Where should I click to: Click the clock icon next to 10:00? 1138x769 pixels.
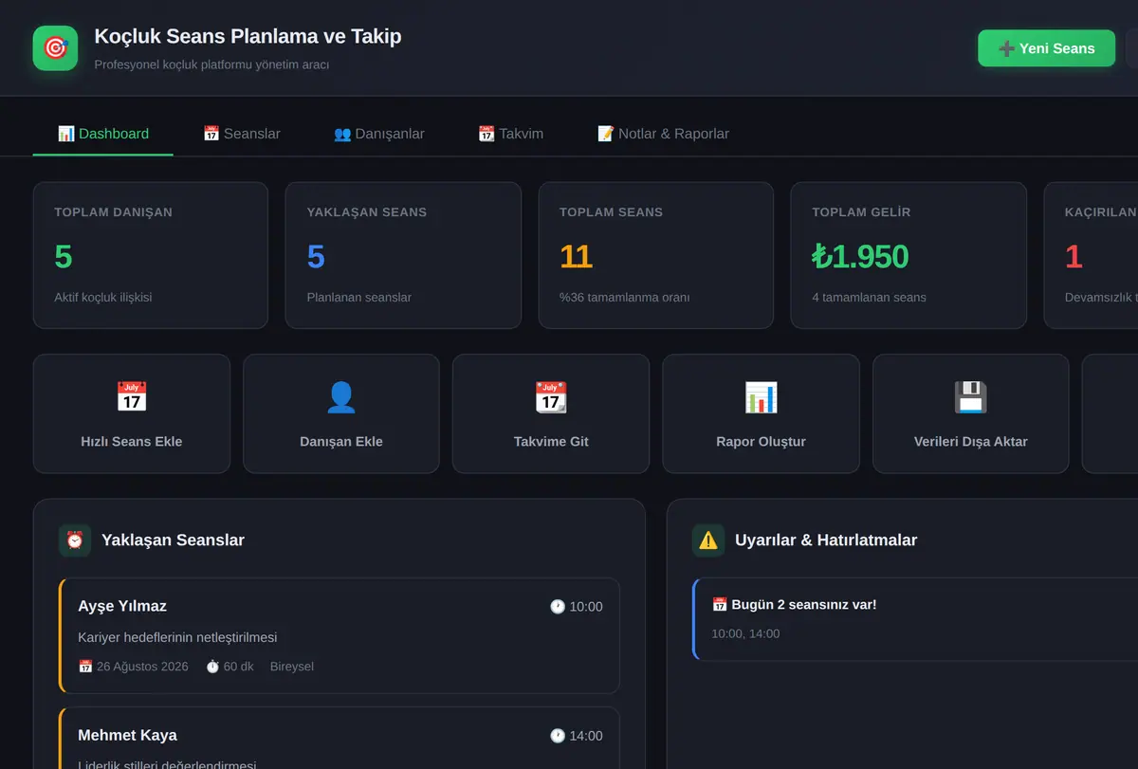(558, 607)
